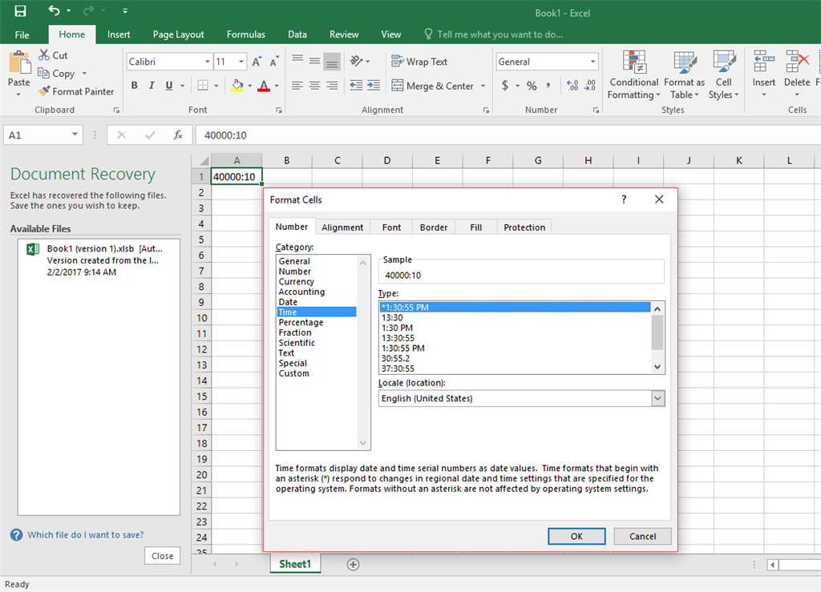
Task: Open Customize Quick Access Toolbar dropdown
Action: tap(124, 10)
